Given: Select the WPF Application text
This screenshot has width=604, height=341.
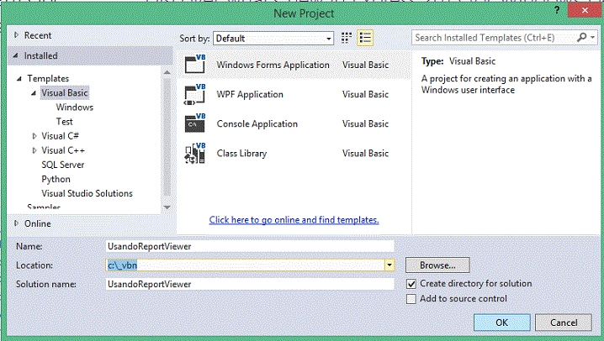Looking at the screenshot, I should 250,95.
